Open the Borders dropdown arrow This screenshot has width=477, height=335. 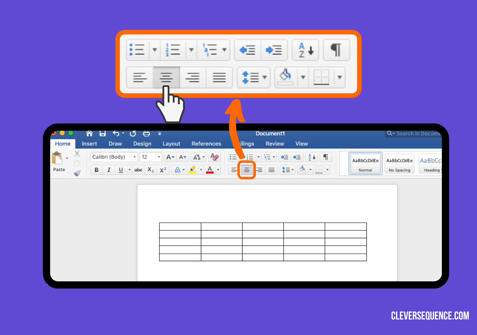click(x=327, y=170)
